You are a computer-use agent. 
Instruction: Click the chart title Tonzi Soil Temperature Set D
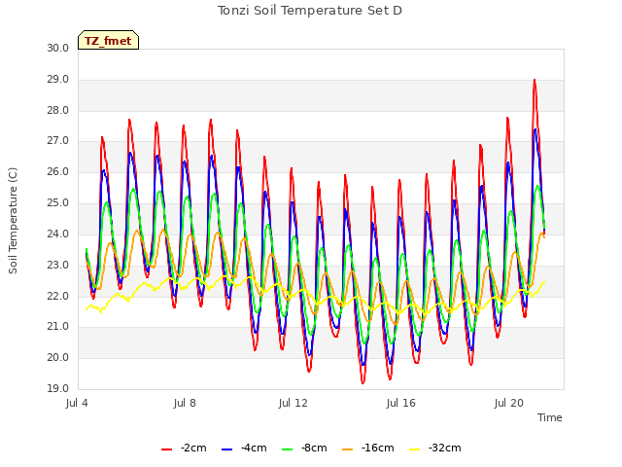coord(310,11)
